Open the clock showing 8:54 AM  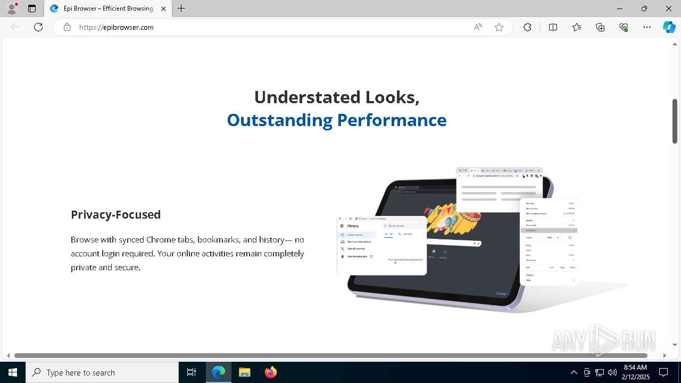pos(635,372)
